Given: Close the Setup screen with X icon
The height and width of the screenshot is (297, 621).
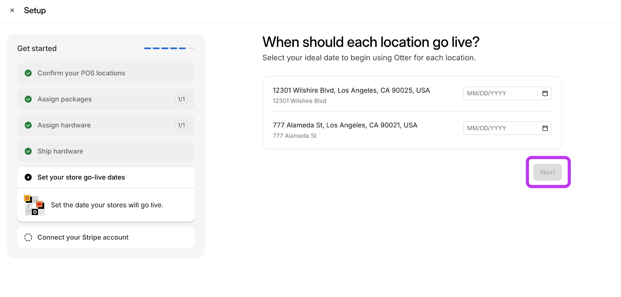Looking at the screenshot, I should click(12, 10).
